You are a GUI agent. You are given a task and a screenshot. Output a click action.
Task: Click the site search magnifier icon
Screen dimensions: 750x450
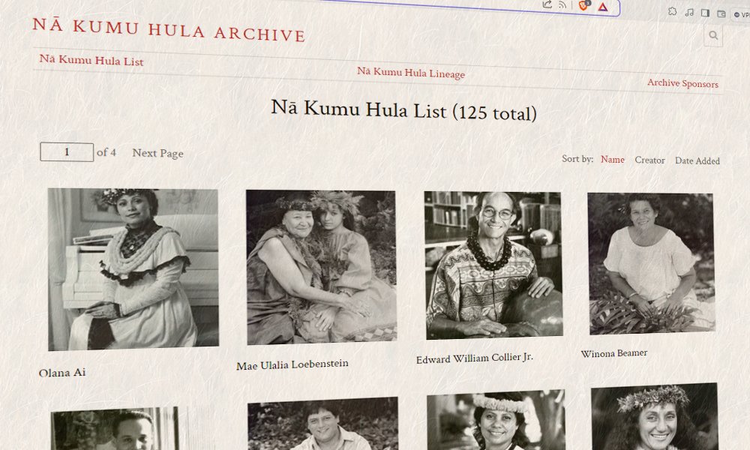[712, 35]
